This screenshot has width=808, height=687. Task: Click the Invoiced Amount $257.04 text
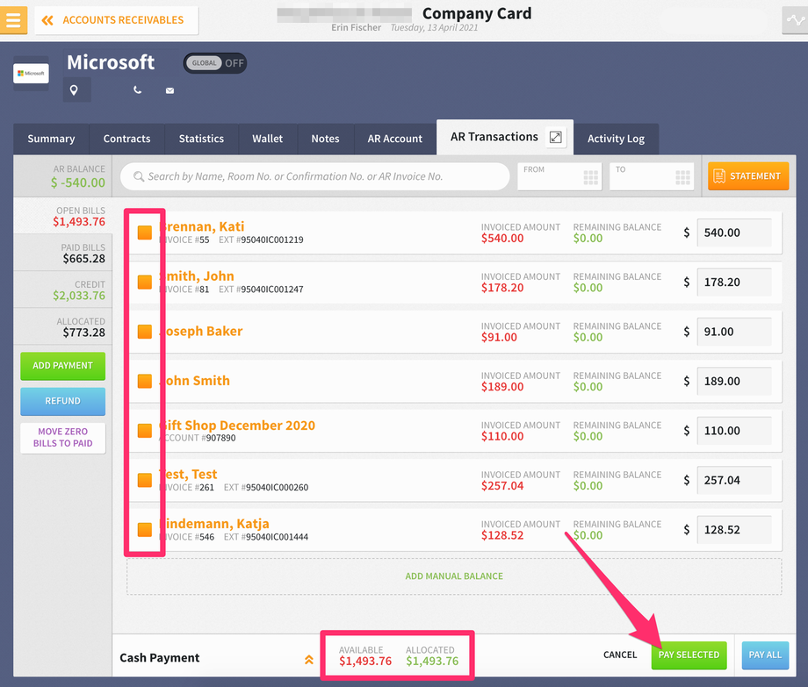click(x=502, y=486)
